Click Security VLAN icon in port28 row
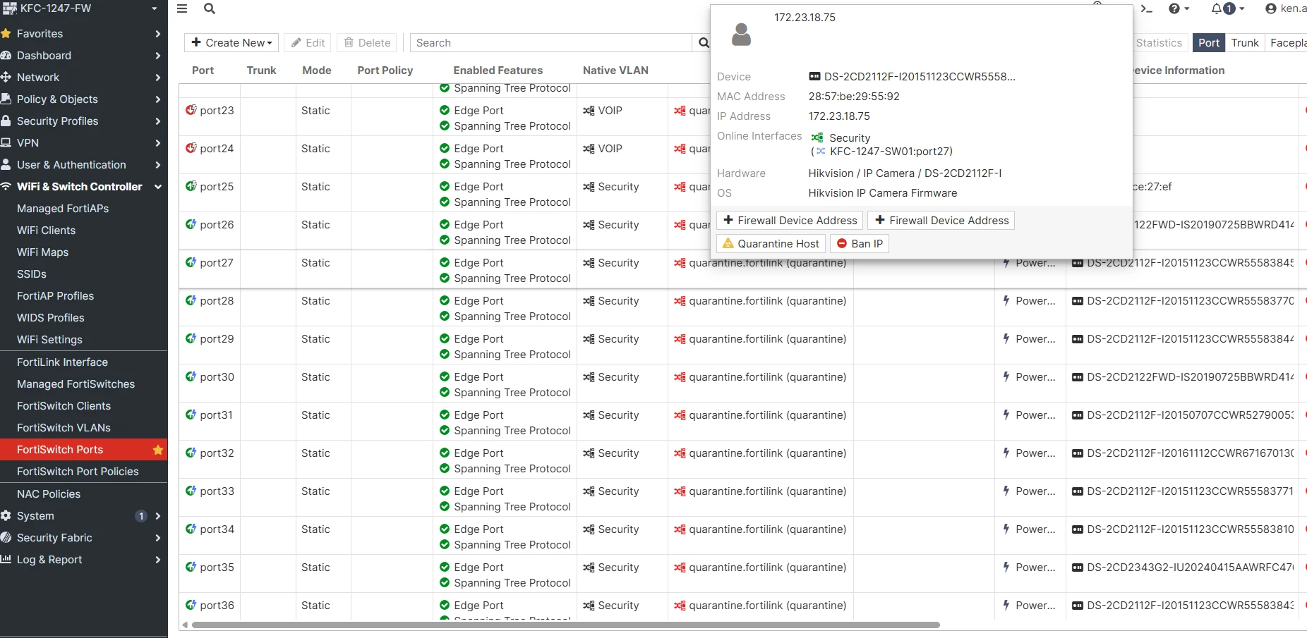 pyautogui.click(x=589, y=301)
